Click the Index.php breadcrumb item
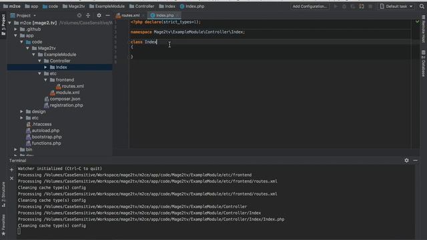The width and height of the screenshot is (427, 240). [x=192, y=6]
